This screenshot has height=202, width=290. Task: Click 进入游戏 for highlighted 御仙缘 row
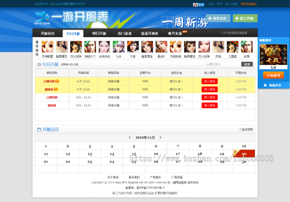pos(209,89)
